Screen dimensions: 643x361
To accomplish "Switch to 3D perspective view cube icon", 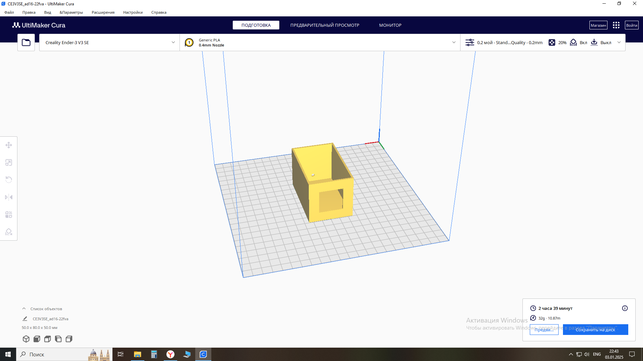I will coord(26,339).
